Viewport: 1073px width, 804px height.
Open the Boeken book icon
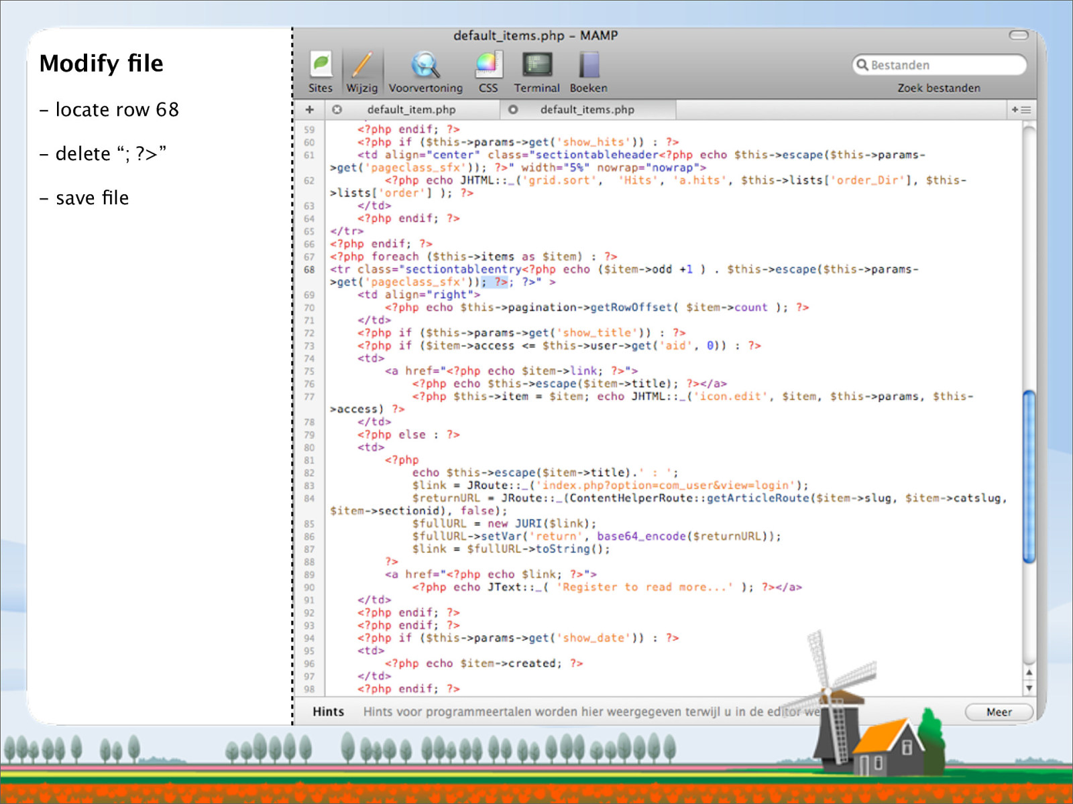[589, 65]
